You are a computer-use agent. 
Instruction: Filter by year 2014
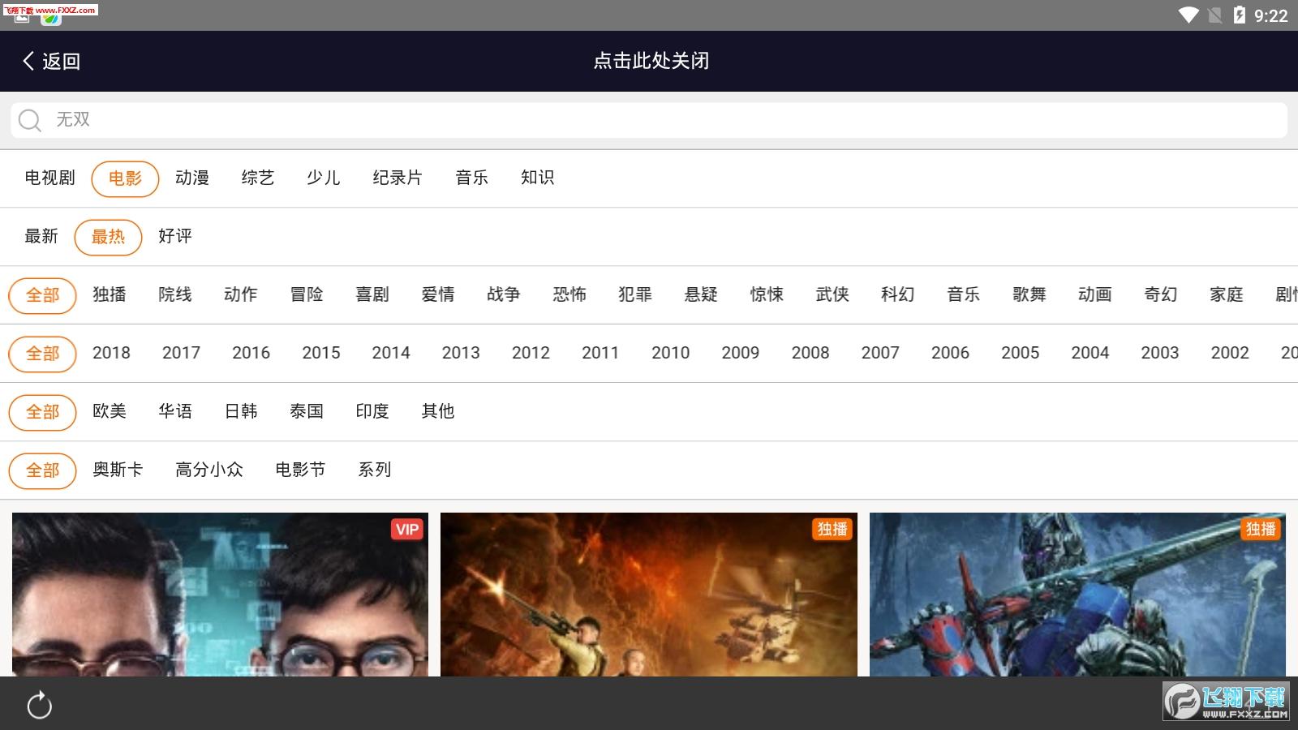pyautogui.click(x=391, y=353)
